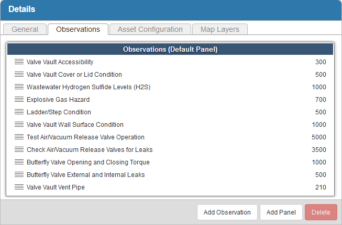Click drag handle for Valve Vault Vent Pipe
Image resolution: width=342 pixels, height=225 pixels.
tap(19, 187)
